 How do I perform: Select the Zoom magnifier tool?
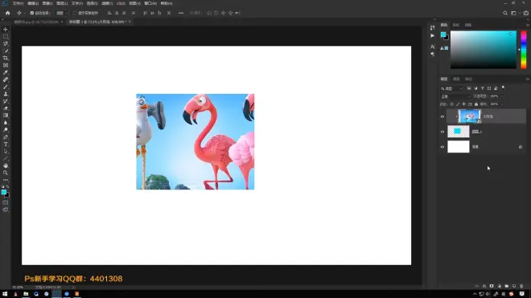point(6,173)
